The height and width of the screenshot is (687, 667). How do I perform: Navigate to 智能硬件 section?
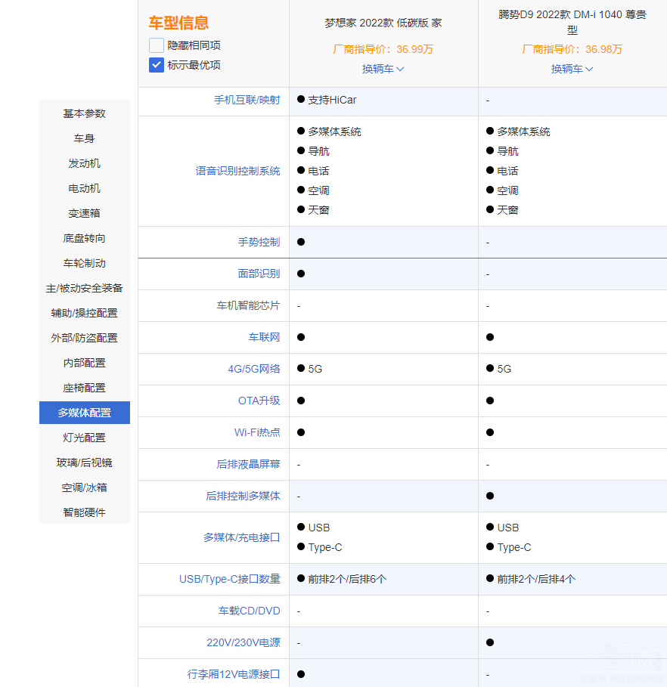(x=85, y=512)
